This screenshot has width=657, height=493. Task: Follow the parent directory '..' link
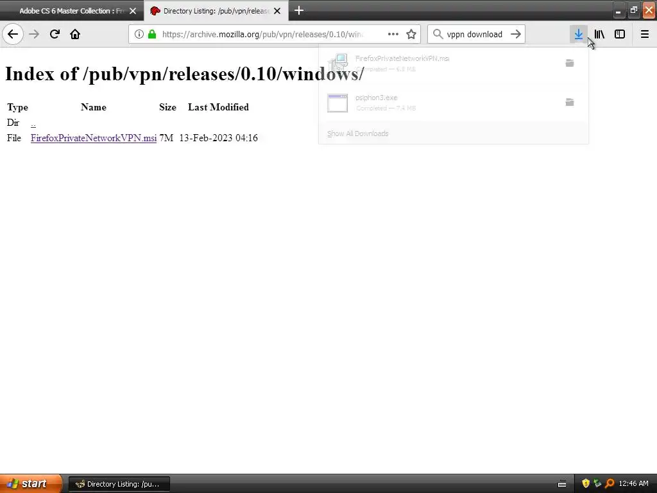point(33,123)
